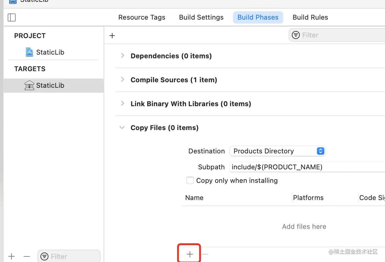Remove file from Copy Files list
The image size is (385, 262).
tap(205, 254)
